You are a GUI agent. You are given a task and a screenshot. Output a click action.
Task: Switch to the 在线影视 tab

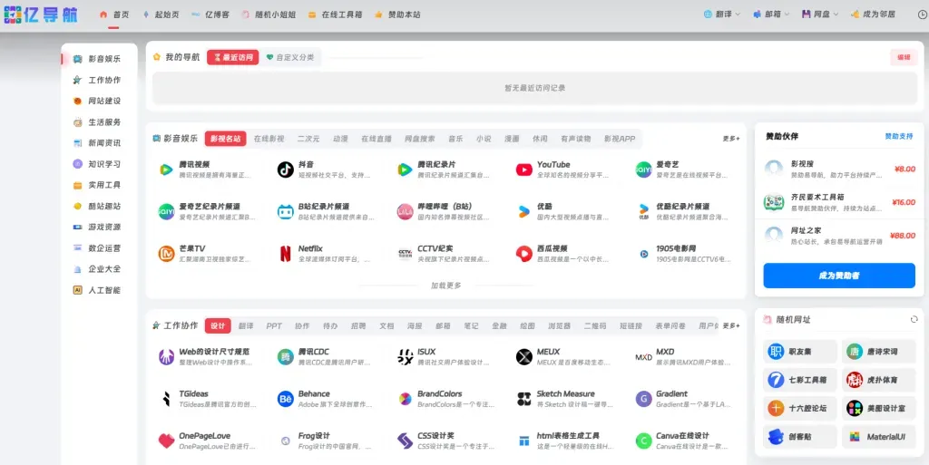click(269, 139)
